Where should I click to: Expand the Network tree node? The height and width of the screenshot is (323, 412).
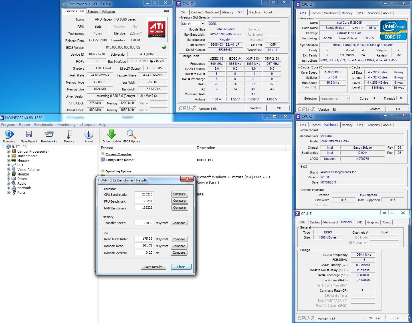click(9, 188)
